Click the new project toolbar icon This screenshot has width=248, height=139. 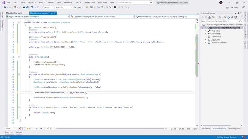tap(15, 7)
